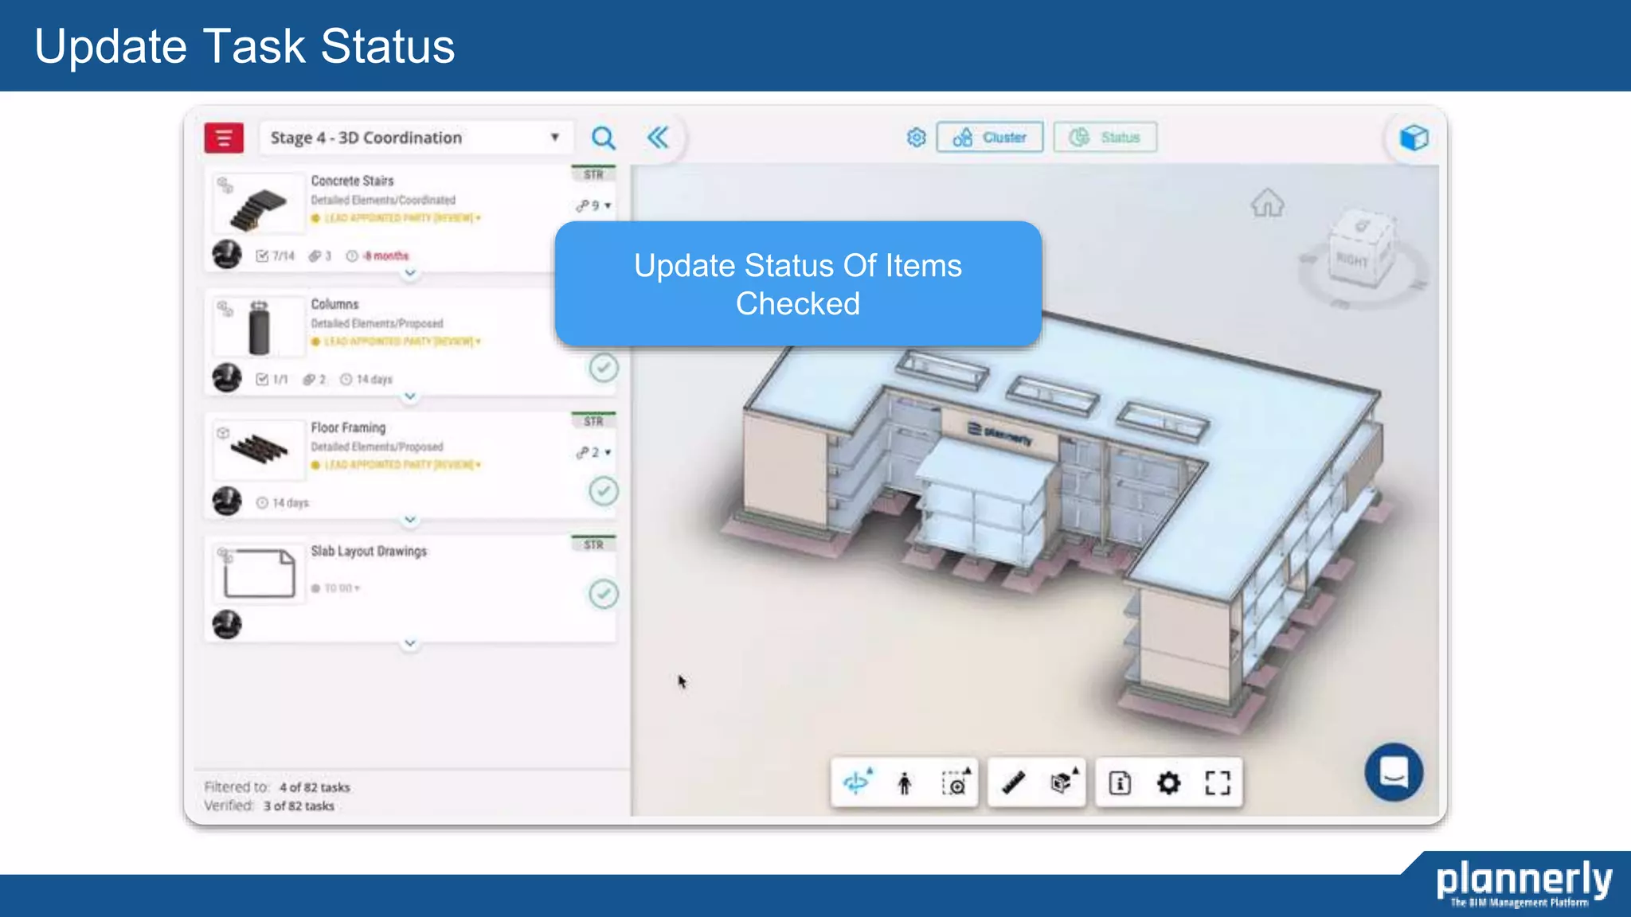Open the chat support button
This screenshot has height=917, width=1631.
[1394, 771]
